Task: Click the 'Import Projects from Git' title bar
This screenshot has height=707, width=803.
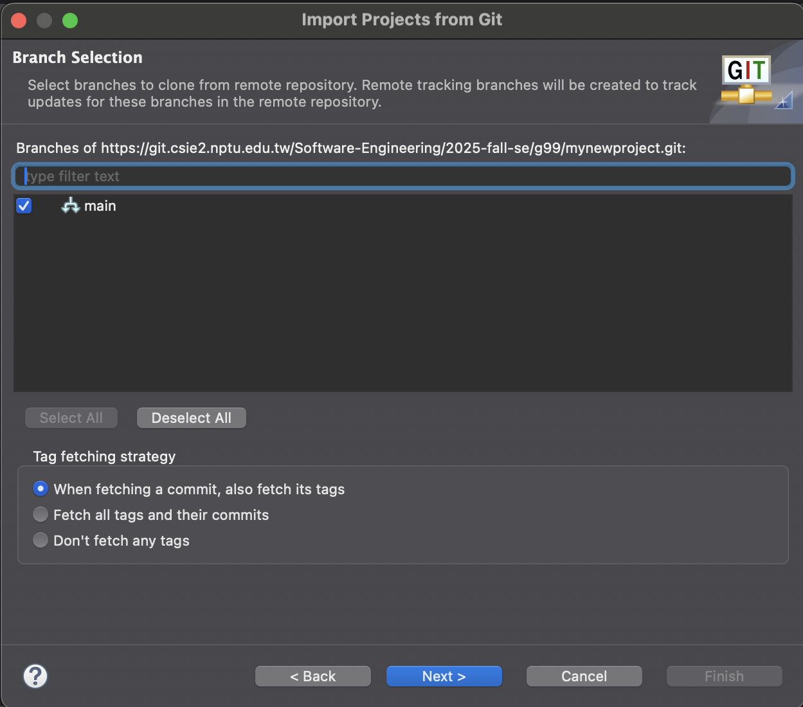Action: [402, 20]
